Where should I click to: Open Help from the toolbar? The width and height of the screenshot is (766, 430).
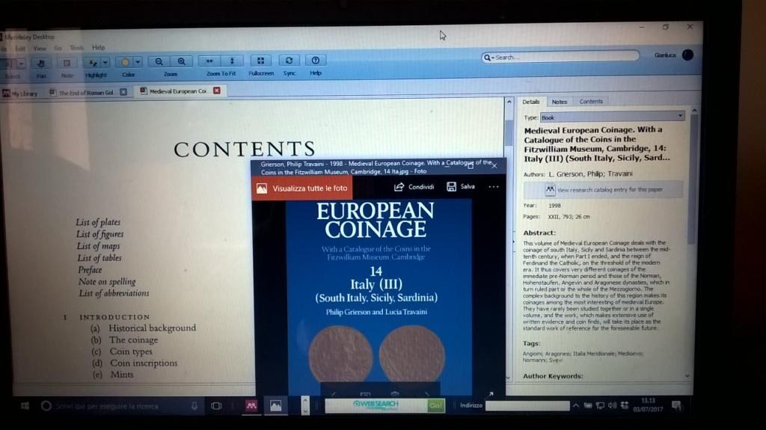click(x=315, y=61)
